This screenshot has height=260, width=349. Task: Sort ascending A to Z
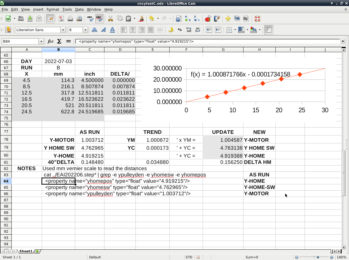(x=188, y=19)
